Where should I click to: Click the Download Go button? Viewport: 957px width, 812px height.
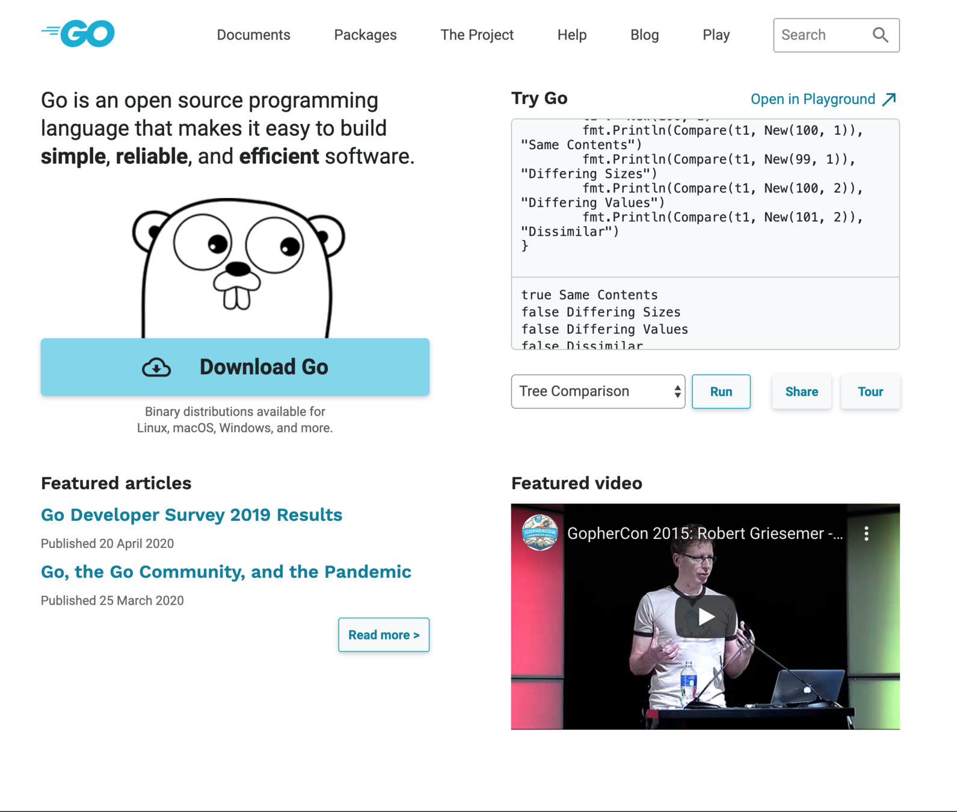pos(235,367)
